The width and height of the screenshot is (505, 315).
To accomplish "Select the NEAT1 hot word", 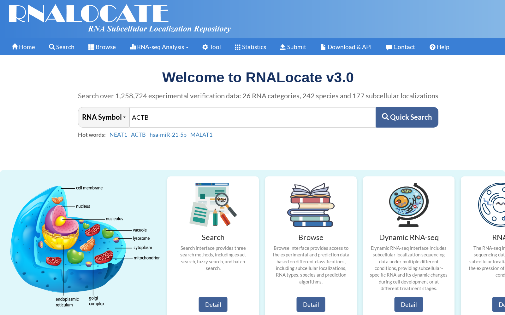I will pos(118,135).
